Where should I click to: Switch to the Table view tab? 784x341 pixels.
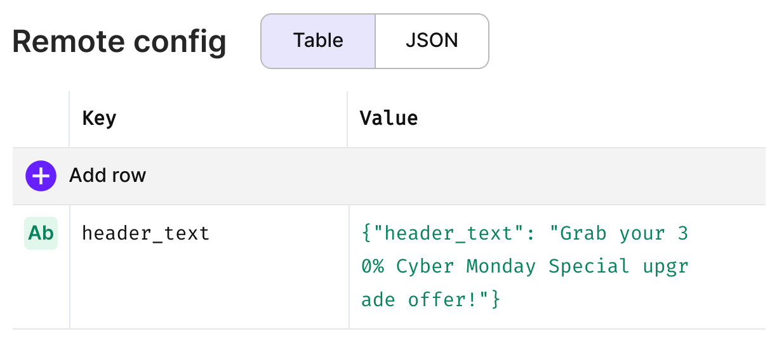pos(318,41)
